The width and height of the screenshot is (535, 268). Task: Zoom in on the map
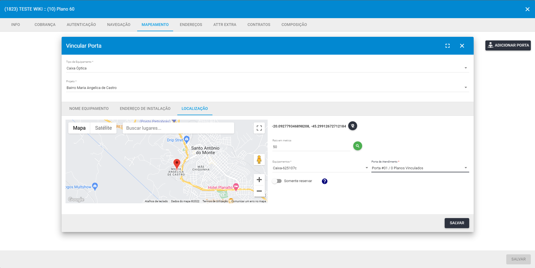pyautogui.click(x=259, y=180)
